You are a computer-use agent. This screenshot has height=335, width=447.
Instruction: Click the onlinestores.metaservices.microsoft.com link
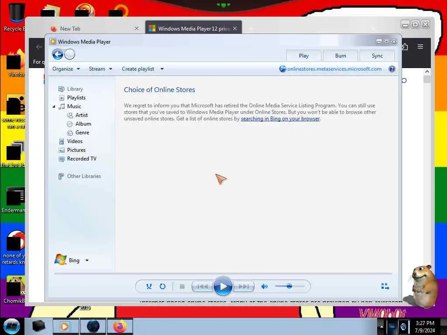pyautogui.click(x=334, y=69)
